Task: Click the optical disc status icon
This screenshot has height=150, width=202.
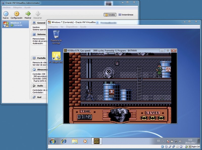Action: coord(166,147)
